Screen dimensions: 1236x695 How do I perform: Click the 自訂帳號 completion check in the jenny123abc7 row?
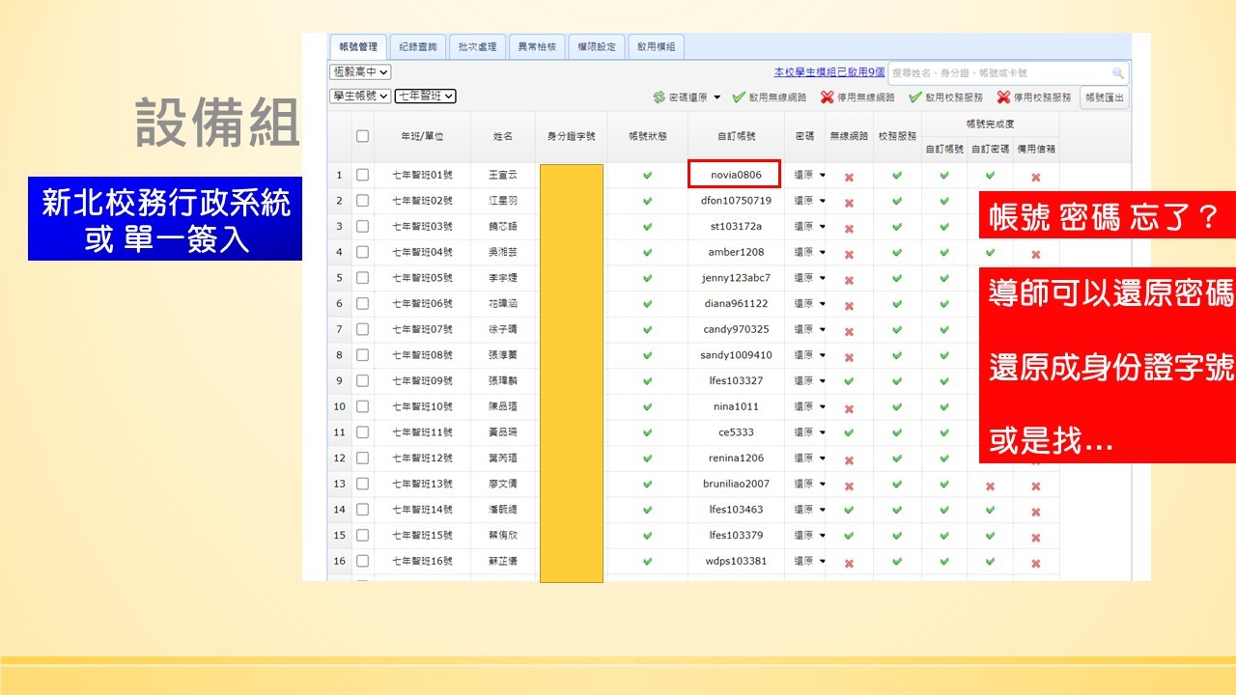click(944, 278)
